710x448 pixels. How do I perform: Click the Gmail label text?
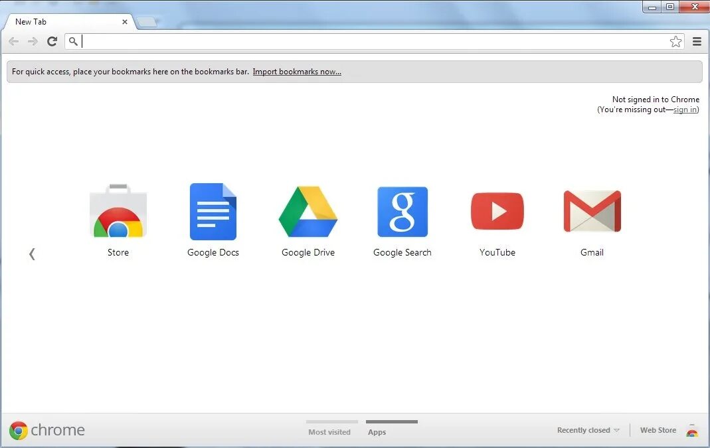coord(592,252)
